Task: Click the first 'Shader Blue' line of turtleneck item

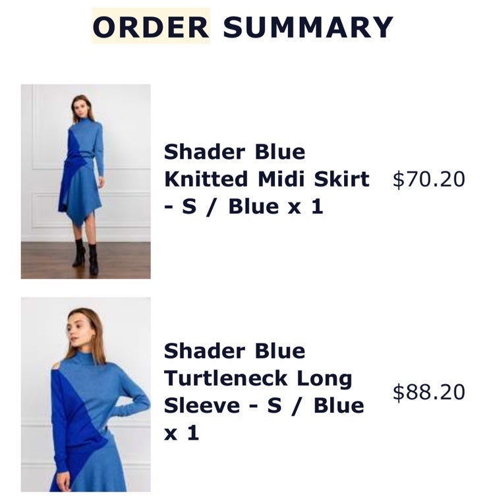Action: pyautogui.click(x=235, y=351)
